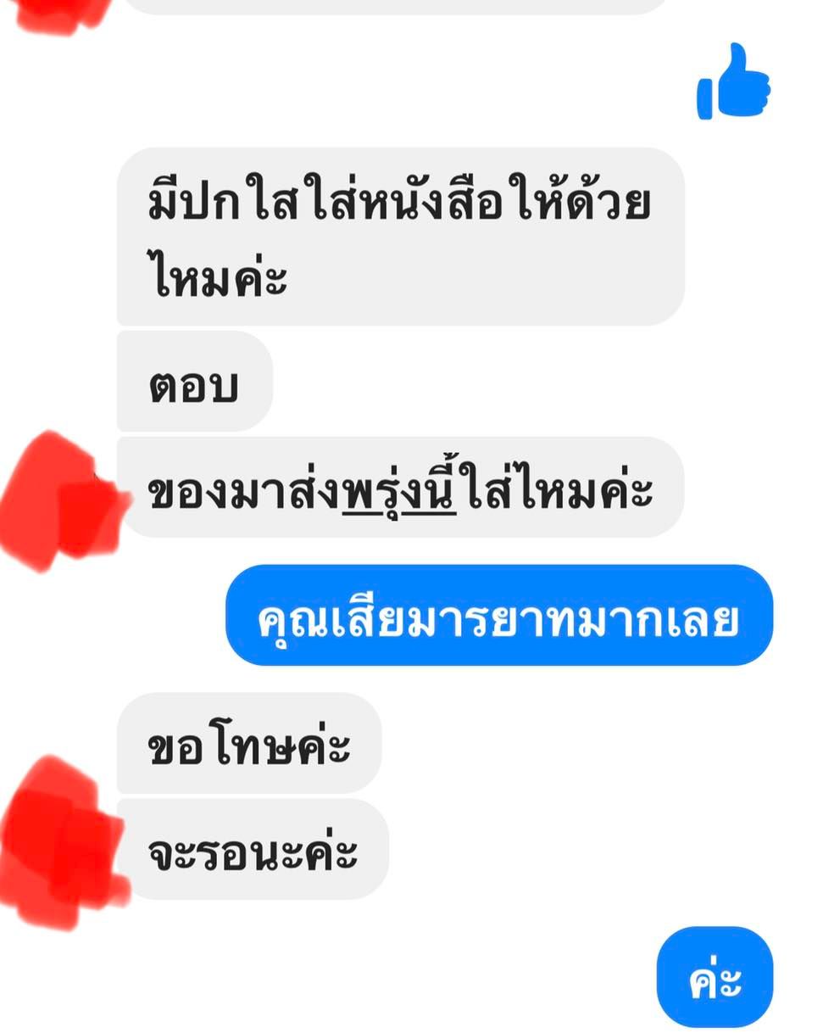The width and height of the screenshot is (823, 1033).
Task: Tap the underlined word พรุ่งนี้
Action: (399, 489)
